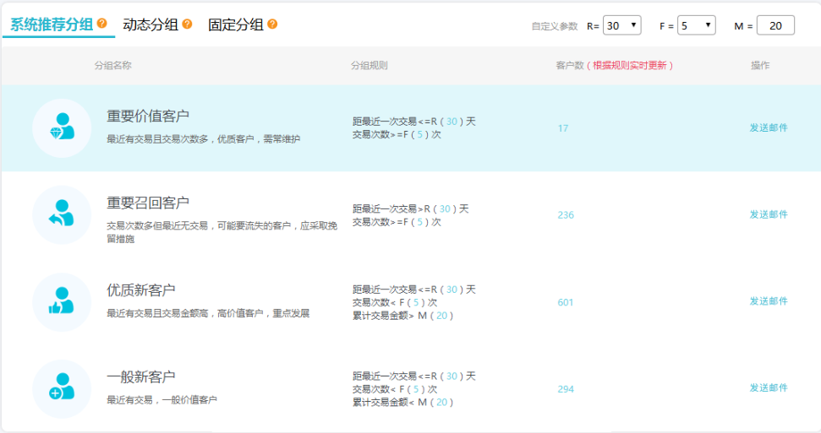Click the diamond user icon for 重要价值客户

coord(62,128)
